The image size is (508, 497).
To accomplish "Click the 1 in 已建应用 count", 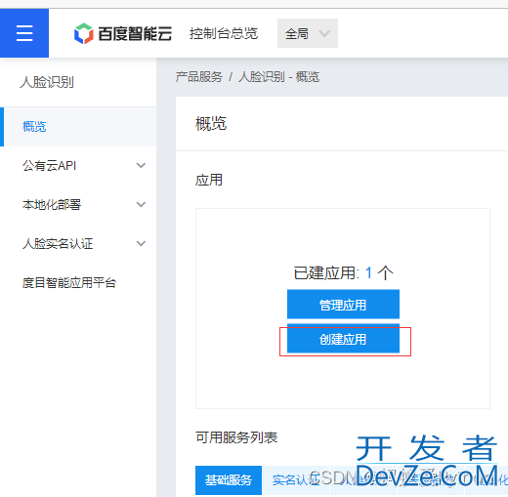I will click(x=368, y=272).
